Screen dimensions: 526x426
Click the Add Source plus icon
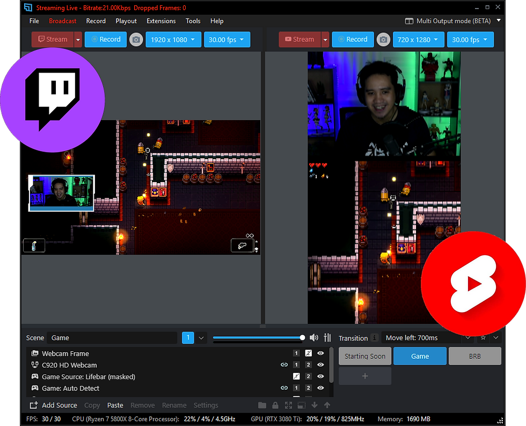click(33, 405)
